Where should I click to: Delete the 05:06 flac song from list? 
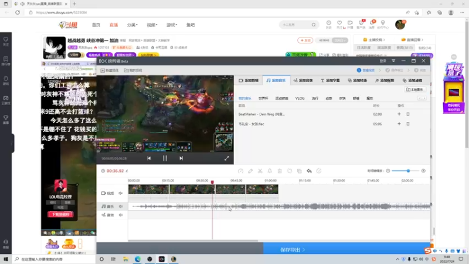[x=407, y=124]
